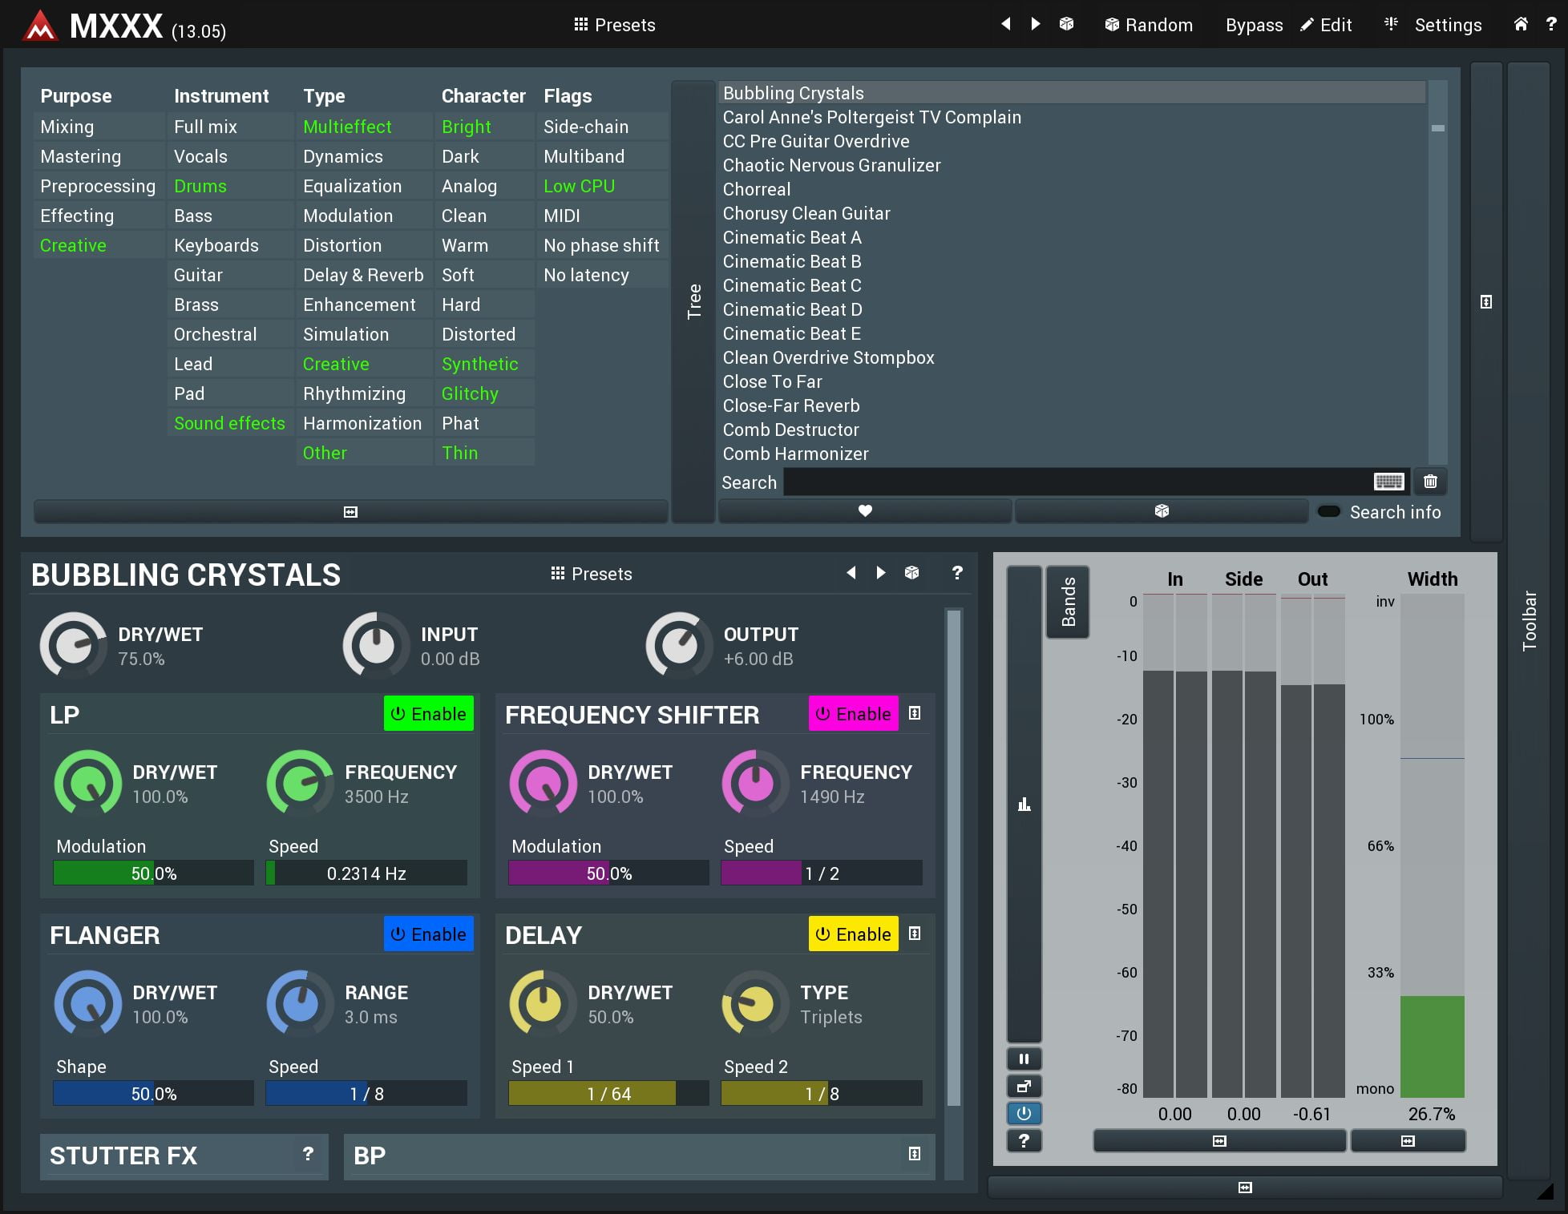Toggle the LP green Enable button
This screenshot has height=1214, width=1568.
click(x=429, y=714)
